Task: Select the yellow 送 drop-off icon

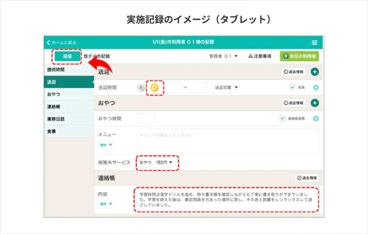Action: point(155,88)
